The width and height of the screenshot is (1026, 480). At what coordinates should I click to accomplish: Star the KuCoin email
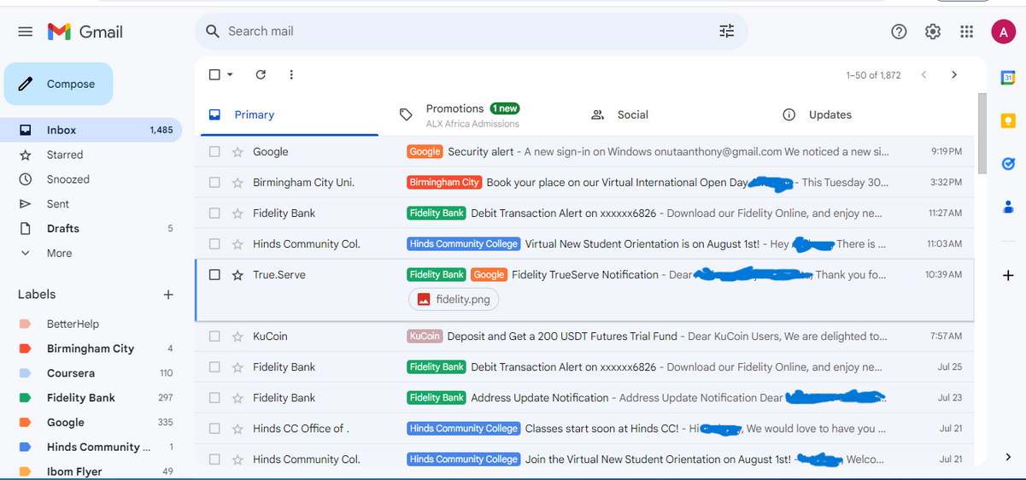[237, 337]
